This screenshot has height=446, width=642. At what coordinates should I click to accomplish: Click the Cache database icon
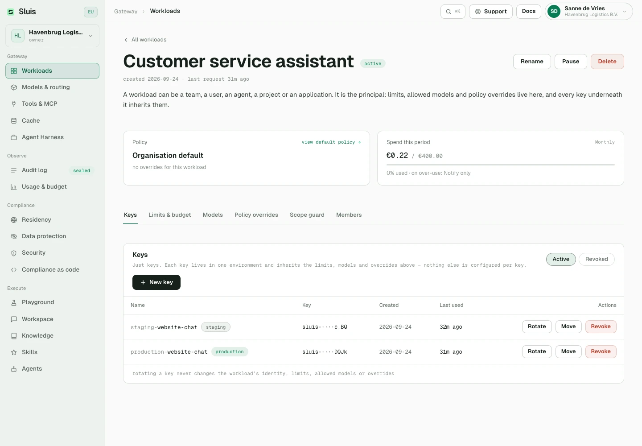[14, 121]
